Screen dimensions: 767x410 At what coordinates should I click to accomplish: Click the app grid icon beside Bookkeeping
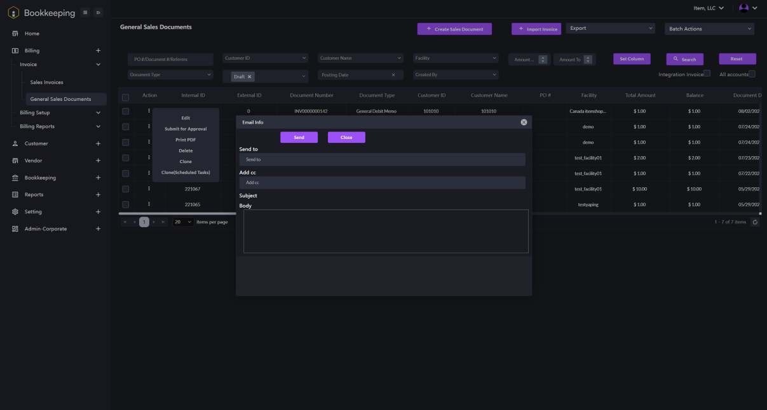(86, 13)
